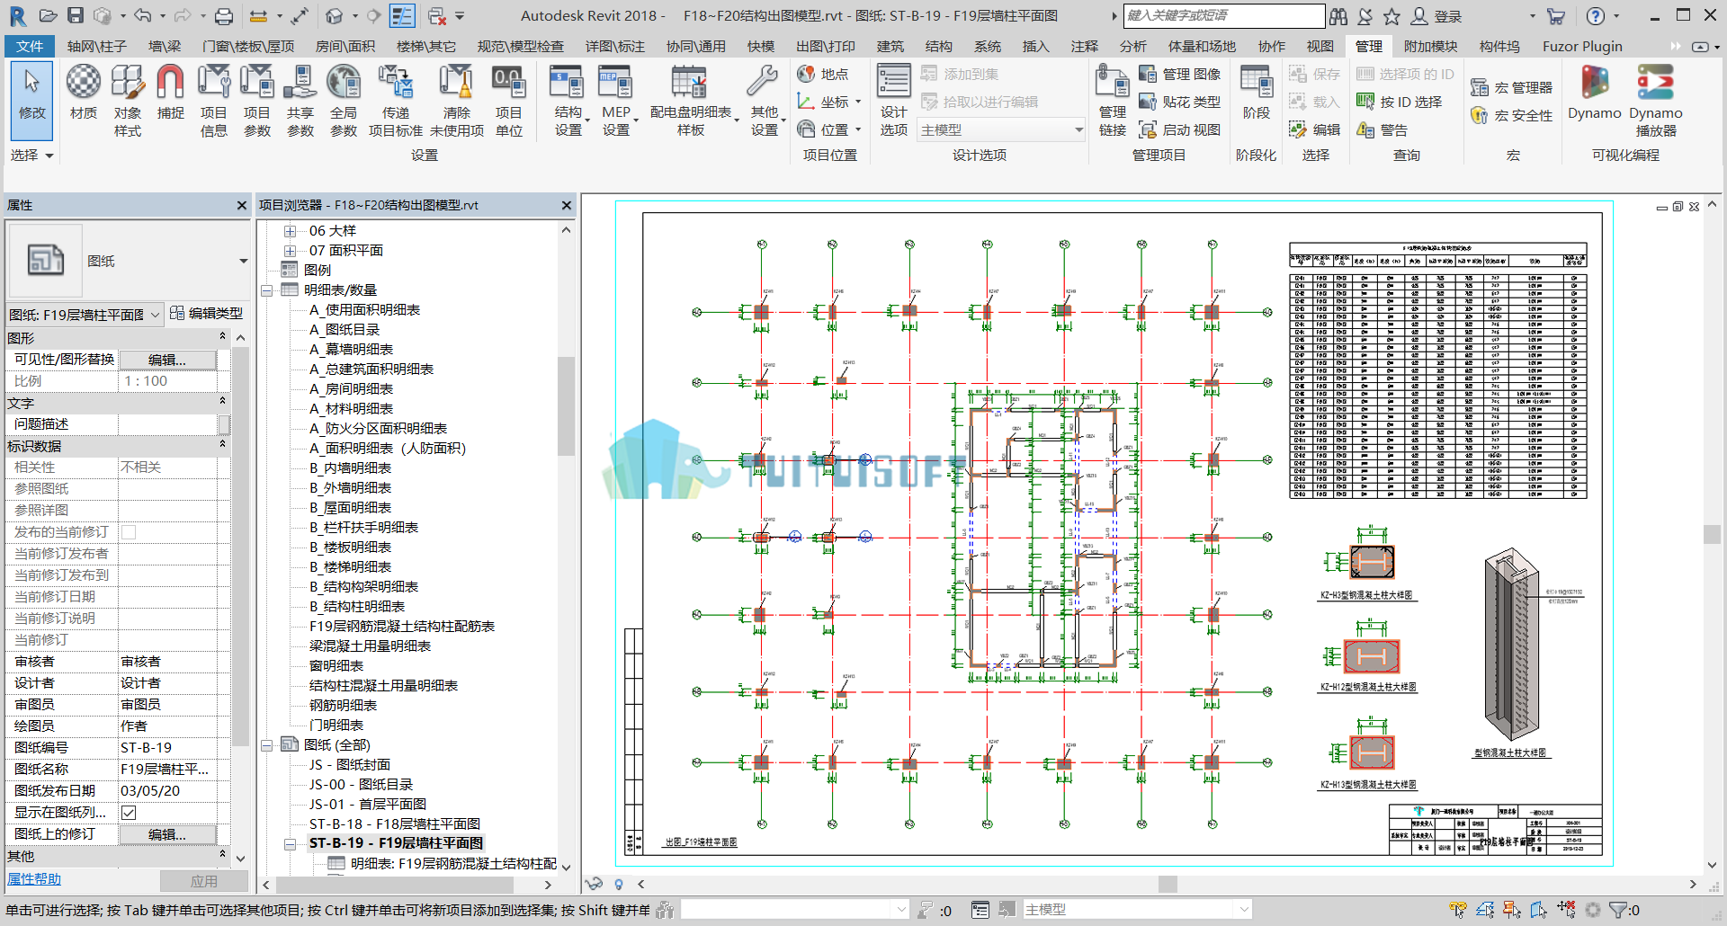This screenshot has height=926, width=1727.
Task: Open 阶段 (Phases) settings
Action: [x=1256, y=93]
